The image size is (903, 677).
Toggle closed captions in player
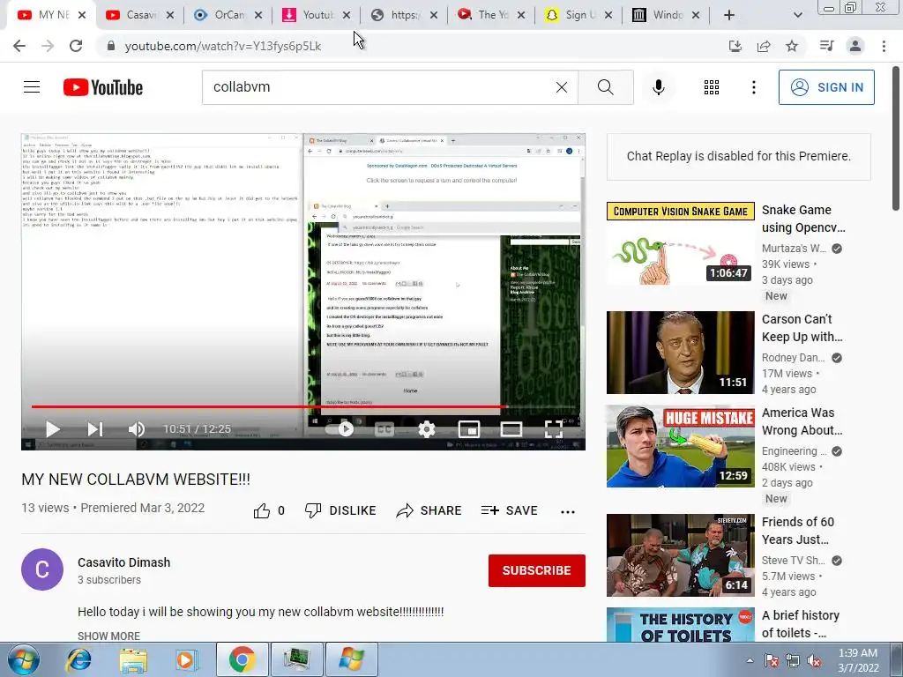[384, 429]
